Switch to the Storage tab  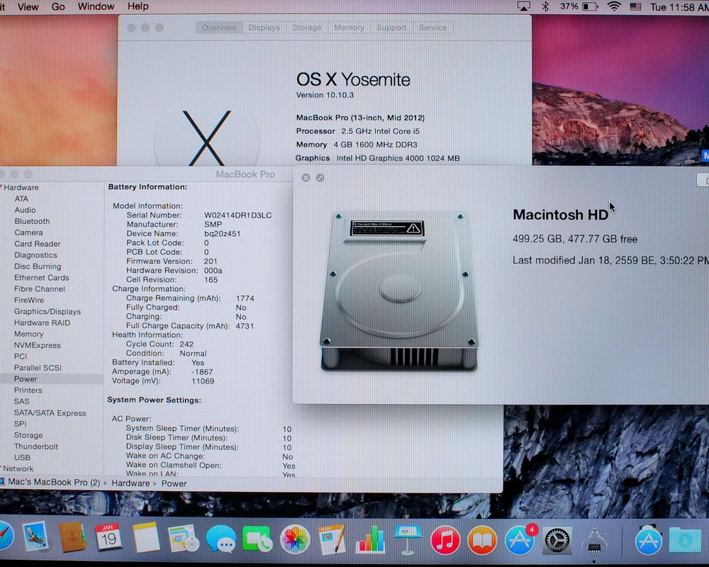click(306, 28)
